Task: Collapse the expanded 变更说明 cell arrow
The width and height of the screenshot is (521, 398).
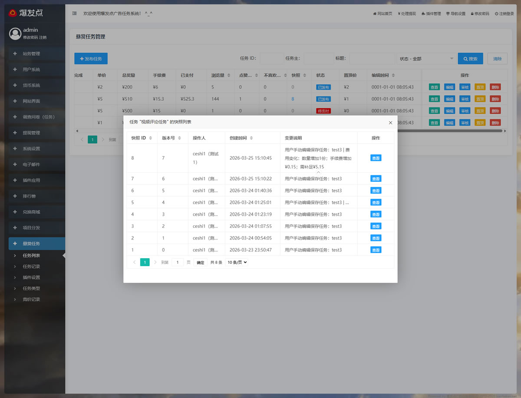Action: [318, 172]
